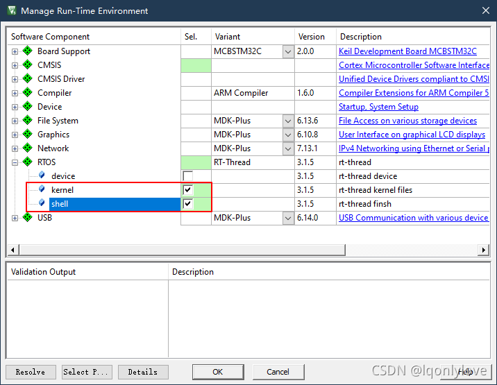Screen dimensions: 497x385
Task: Click the Board Support green diamond icon
Action: click(28, 51)
